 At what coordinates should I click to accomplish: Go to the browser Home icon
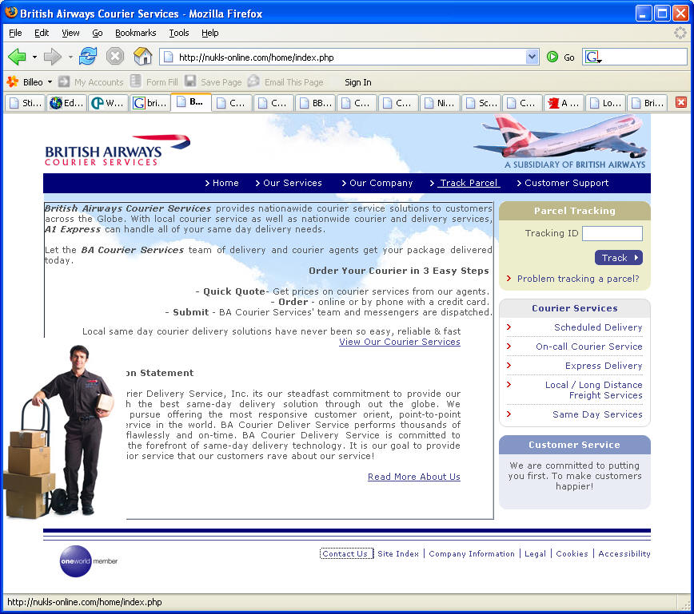click(142, 56)
